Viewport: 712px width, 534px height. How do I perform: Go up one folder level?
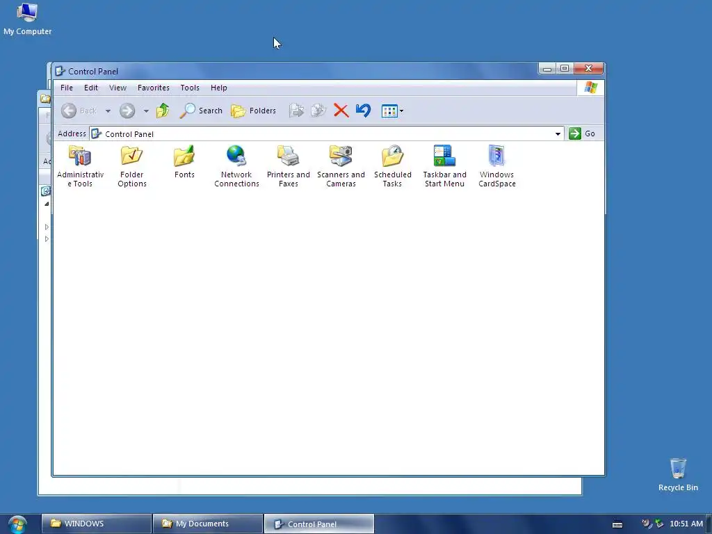point(163,111)
